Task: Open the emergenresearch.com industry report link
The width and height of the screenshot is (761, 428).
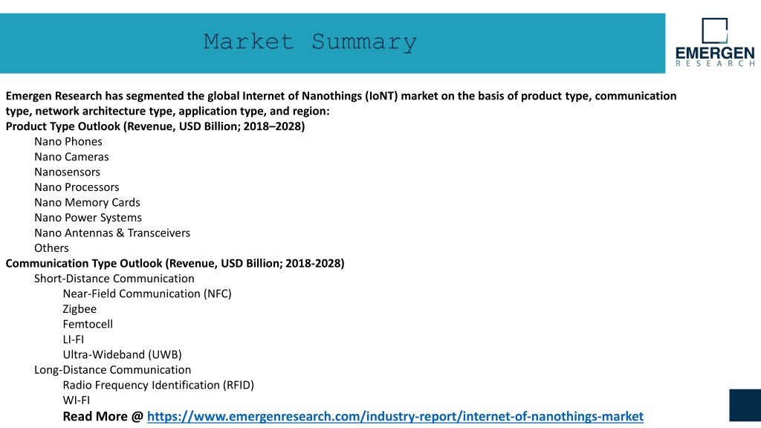Action: 395,416
